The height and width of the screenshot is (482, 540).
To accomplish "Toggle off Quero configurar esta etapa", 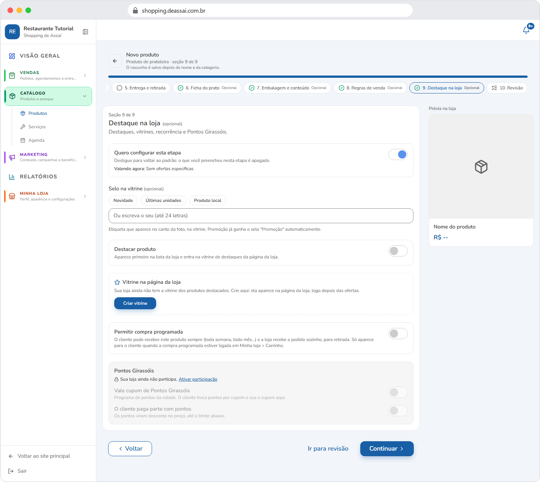I will click(x=398, y=154).
